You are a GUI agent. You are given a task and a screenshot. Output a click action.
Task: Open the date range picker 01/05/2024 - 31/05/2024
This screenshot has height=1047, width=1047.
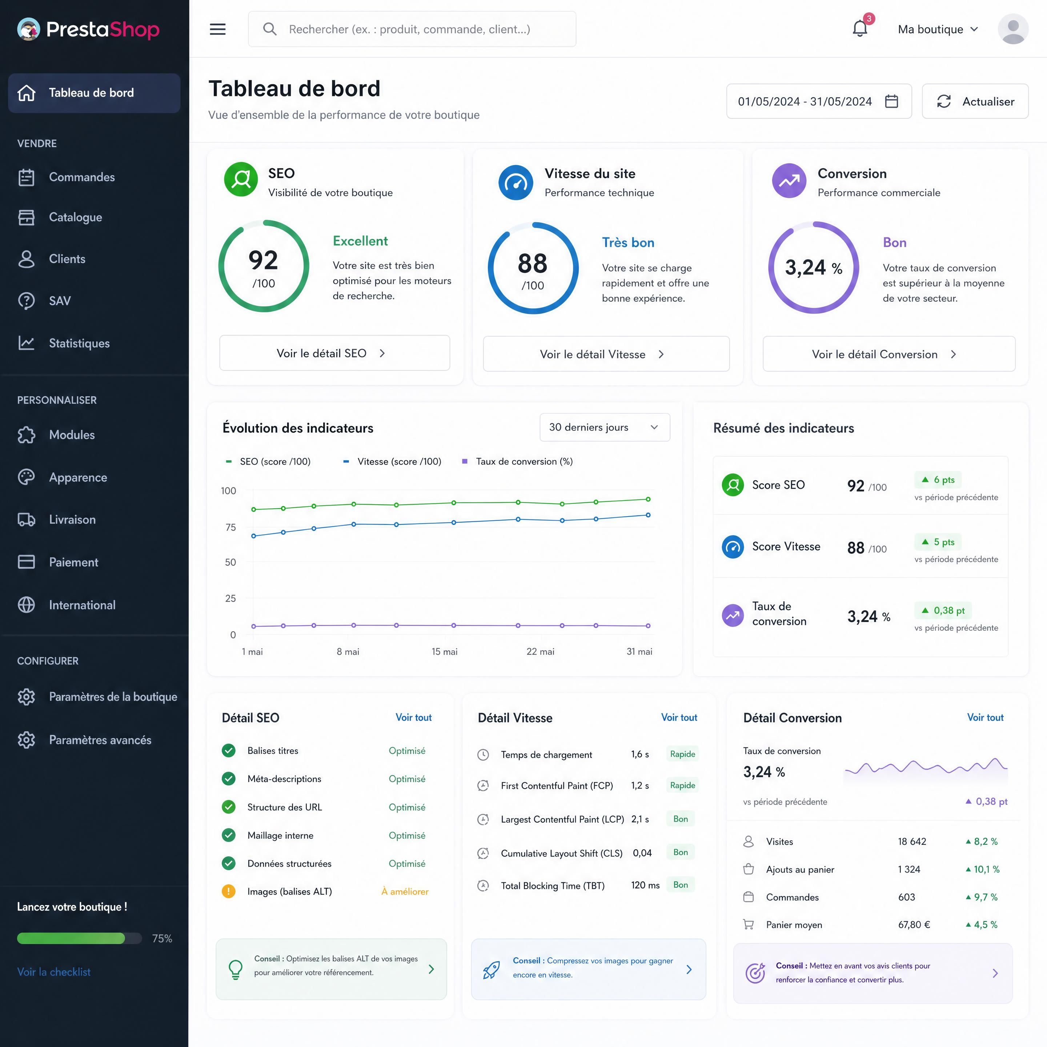[819, 101]
